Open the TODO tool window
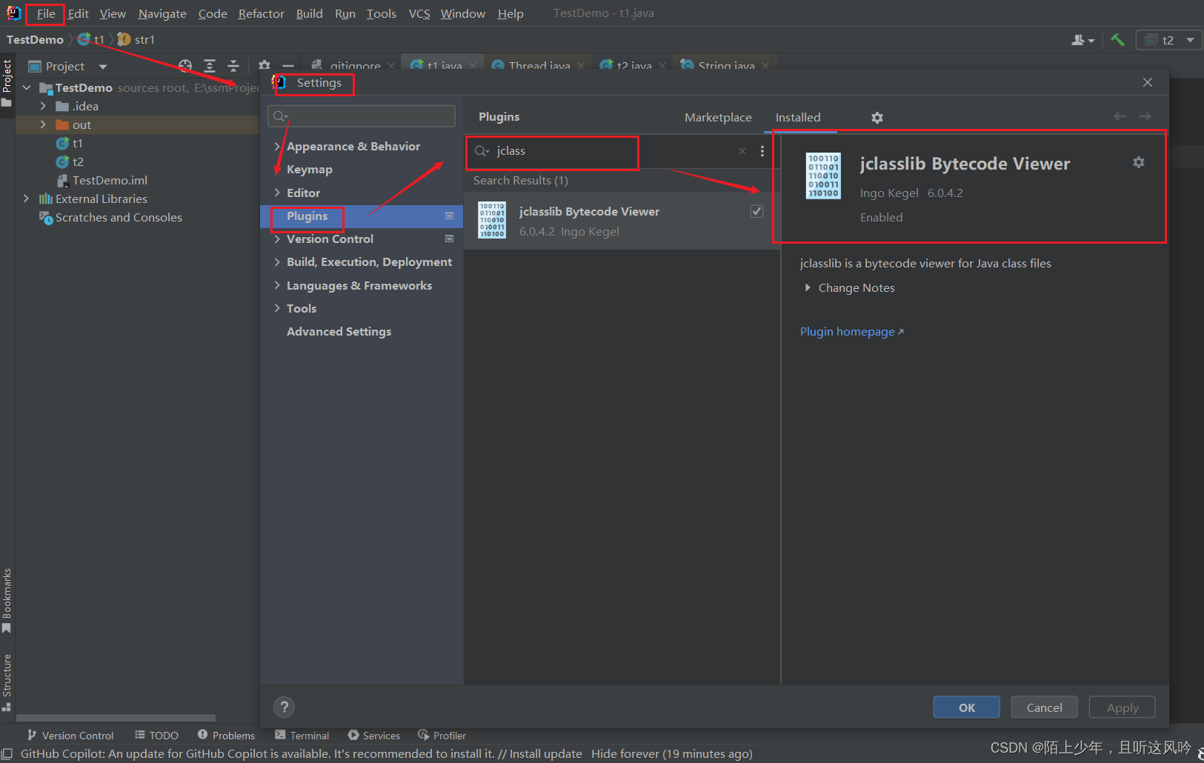 pyautogui.click(x=156, y=736)
